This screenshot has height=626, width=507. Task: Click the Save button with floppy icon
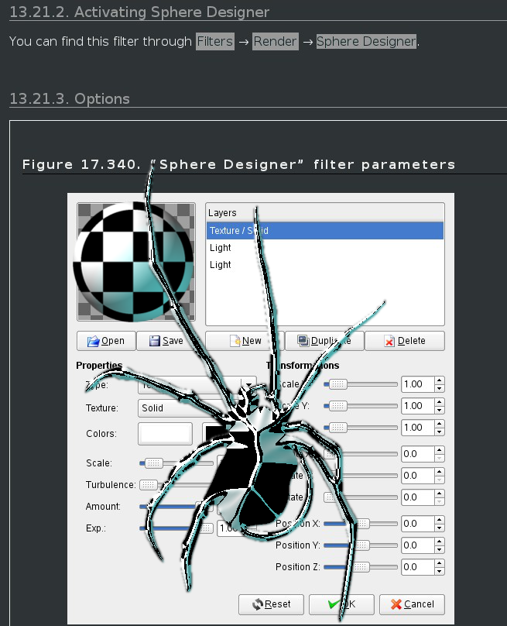coord(166,341)
